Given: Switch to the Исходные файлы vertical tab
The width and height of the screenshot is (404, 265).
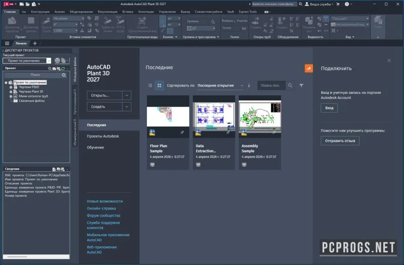Looking at the screenshot, I should click(x=75, y=69).
